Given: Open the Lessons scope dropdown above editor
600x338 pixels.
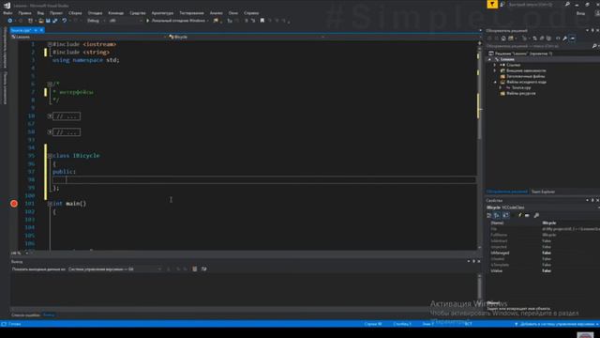Looking at the screenshot, I should (89, 38).
